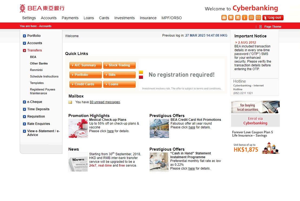
Task: Open the Stock Trading quick link
Action: (119, 65)
